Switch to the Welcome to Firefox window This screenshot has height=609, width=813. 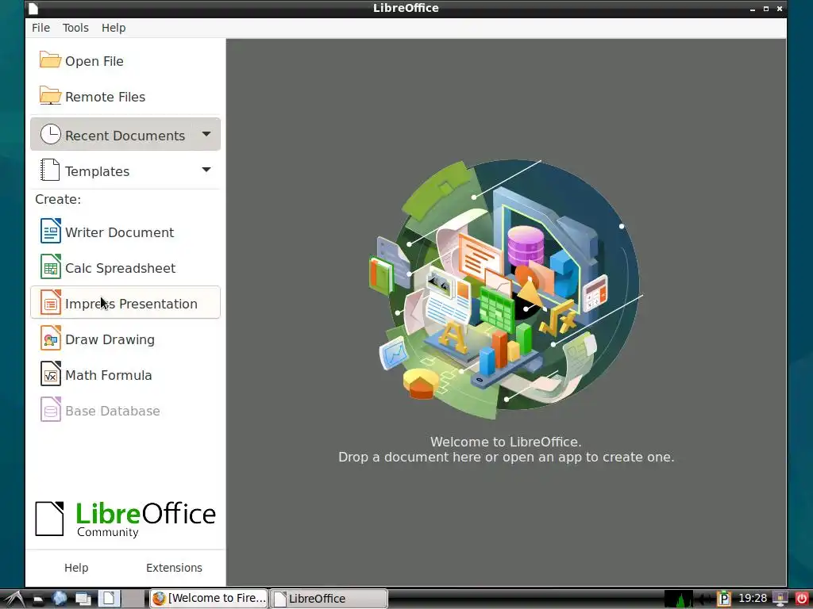(210, 598)
